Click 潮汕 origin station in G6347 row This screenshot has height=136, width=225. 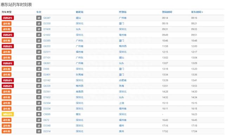(x=78, y=18)
